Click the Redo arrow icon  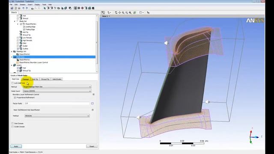(27, 8)
